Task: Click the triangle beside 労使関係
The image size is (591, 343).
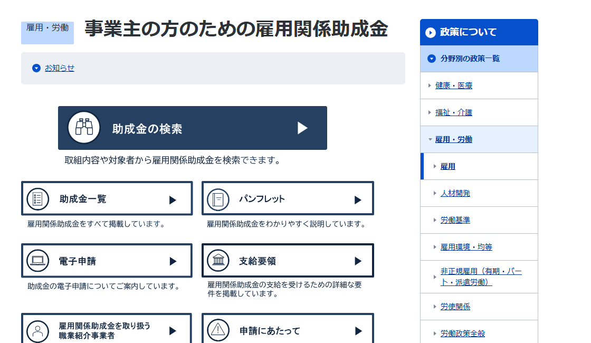Action: (435, 307)
